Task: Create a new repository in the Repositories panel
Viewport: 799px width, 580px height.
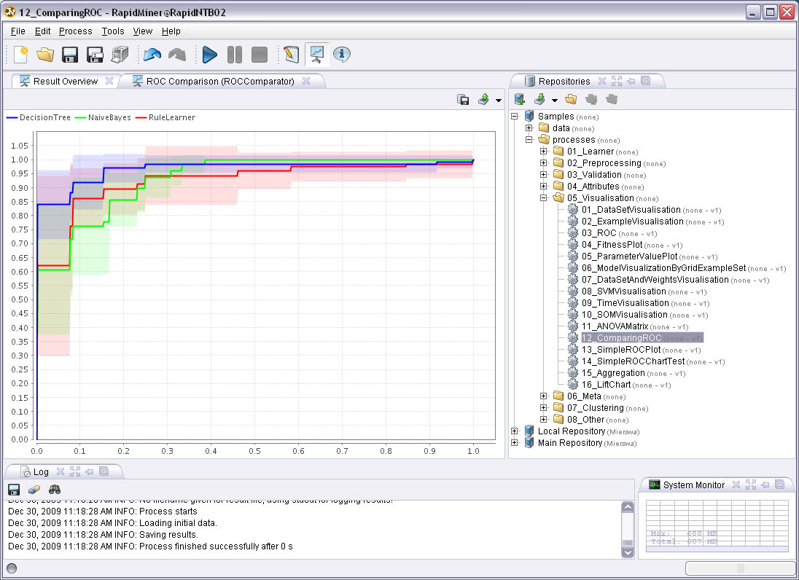Action: [x=519, y=98]
